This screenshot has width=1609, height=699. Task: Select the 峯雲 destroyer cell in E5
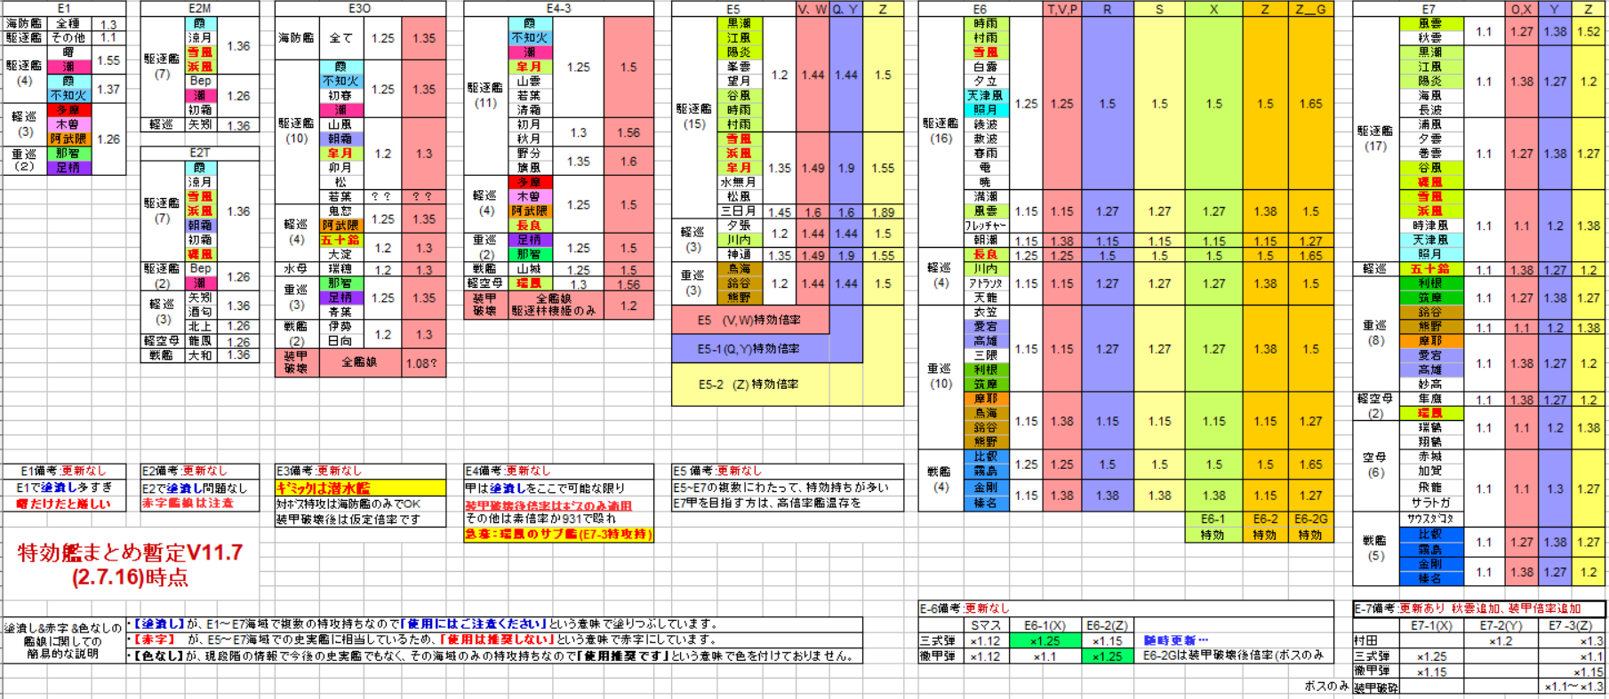739,67
